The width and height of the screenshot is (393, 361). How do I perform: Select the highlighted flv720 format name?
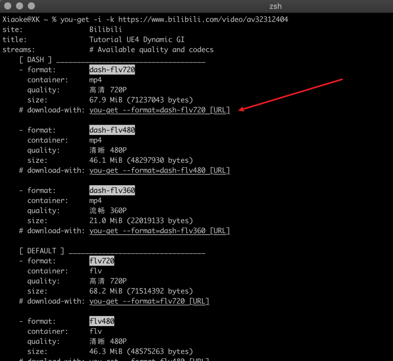(x=102, y=261)
